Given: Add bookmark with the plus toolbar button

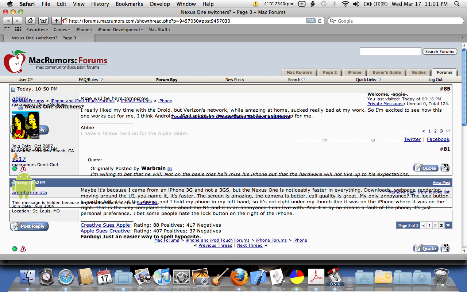Looking at the screenshot, I should [x=56, y=21].
